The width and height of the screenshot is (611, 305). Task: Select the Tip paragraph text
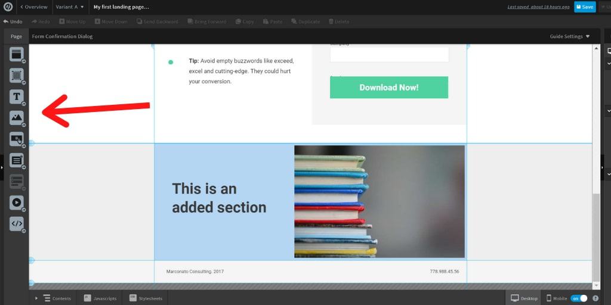coord(242,71)
